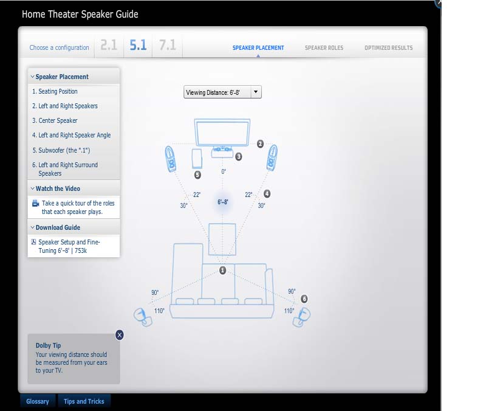486x411 pixels.
Task: Open the Glossary
Action: [x=38, y=401]
